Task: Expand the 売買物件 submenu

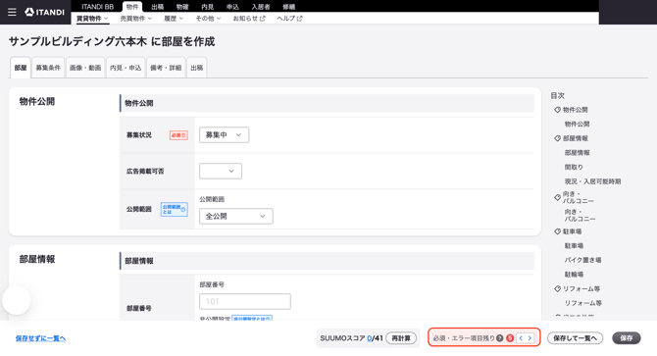Action: pos(135,19)
